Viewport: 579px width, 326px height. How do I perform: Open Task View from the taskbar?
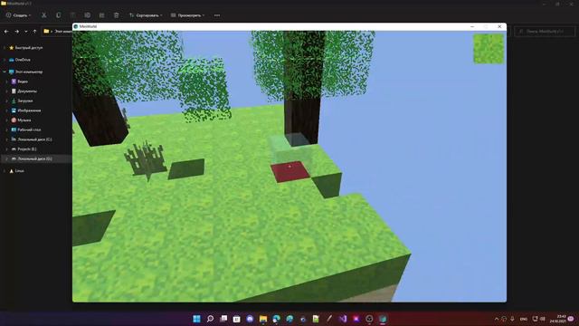[223, 319]
